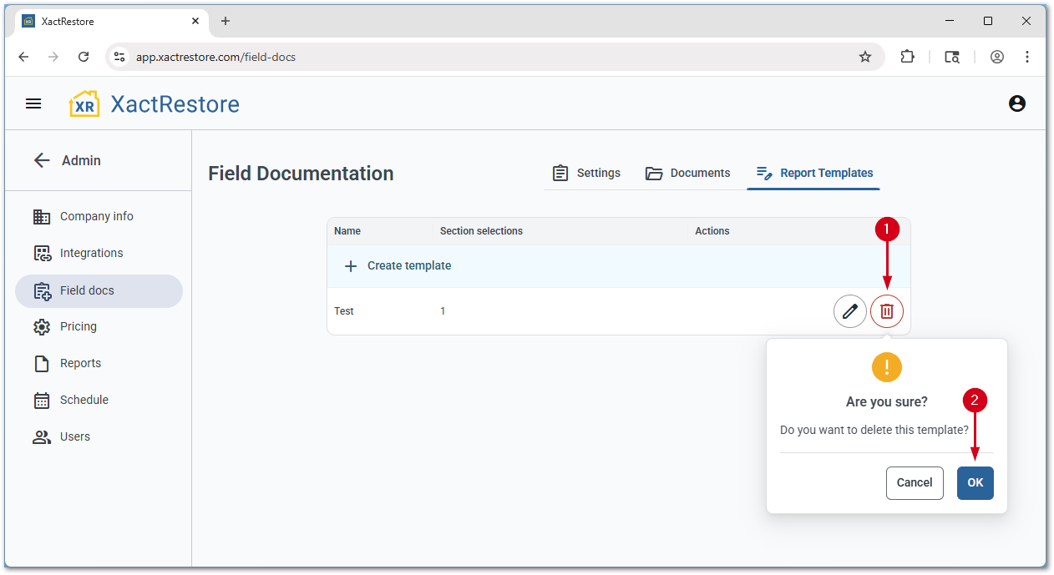The height and width of the screenshot is (575, 1054).
Task: Bookmark this page with the star icon
Action: pos(864,57)
